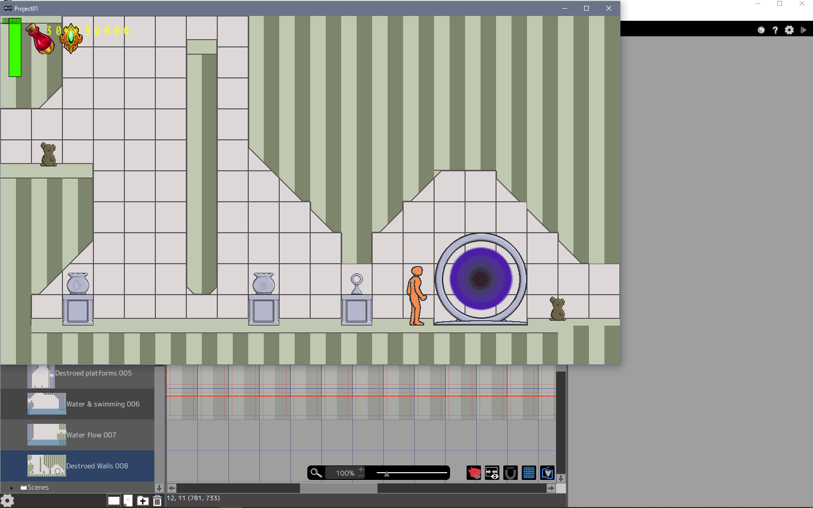The width and height of the screenshot is (813, 508).
Task: Toggle the blue grid display
Action: [x=529, y=473]
